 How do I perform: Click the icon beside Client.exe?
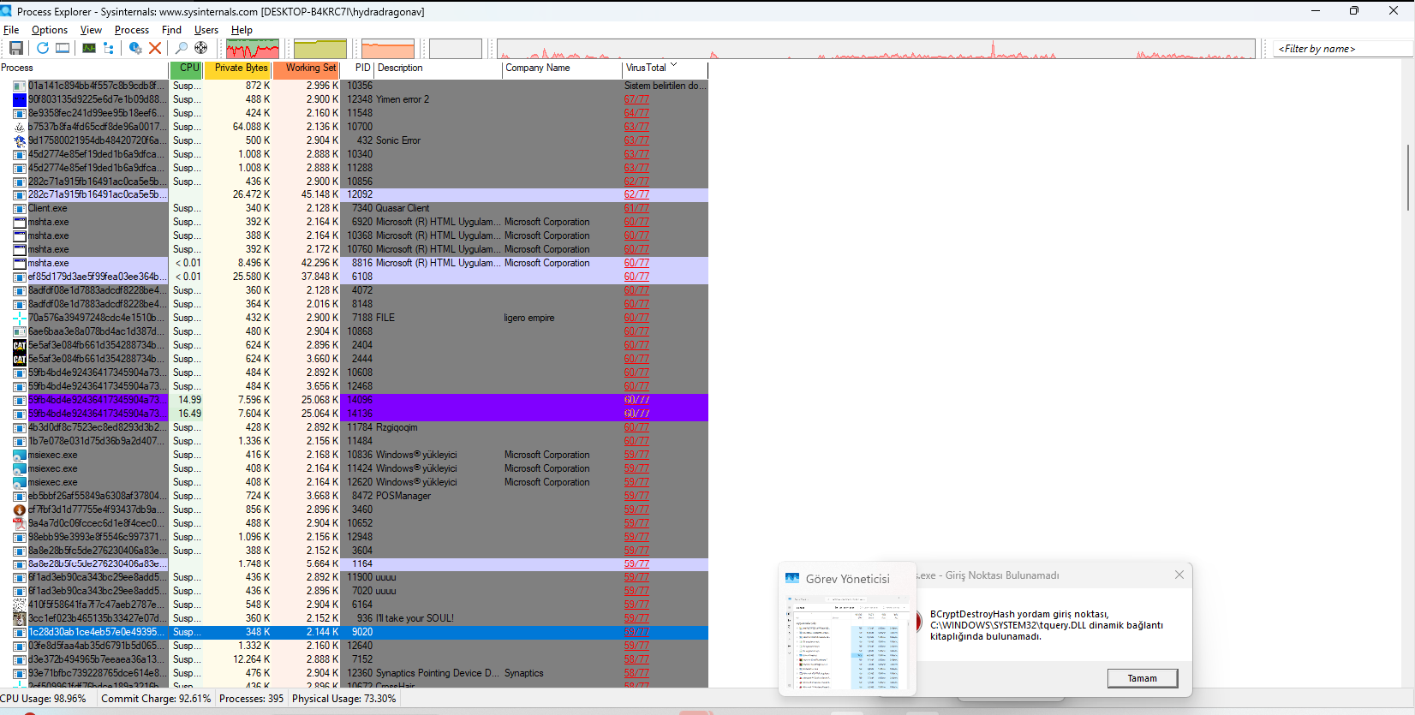click(x=20, y=208)
